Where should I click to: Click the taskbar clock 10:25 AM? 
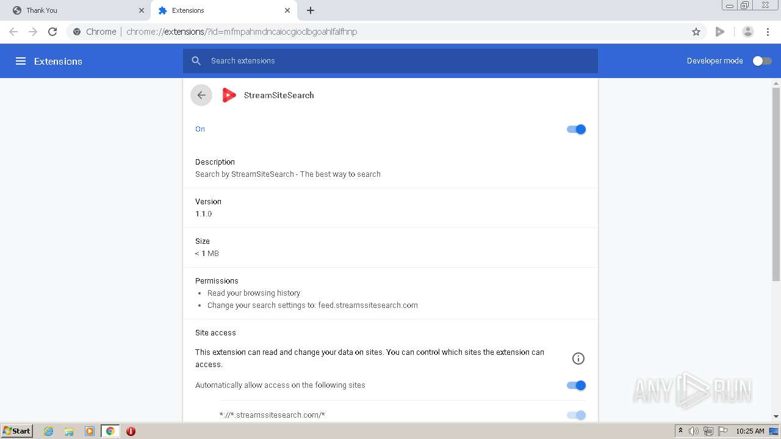coord(750,431)
